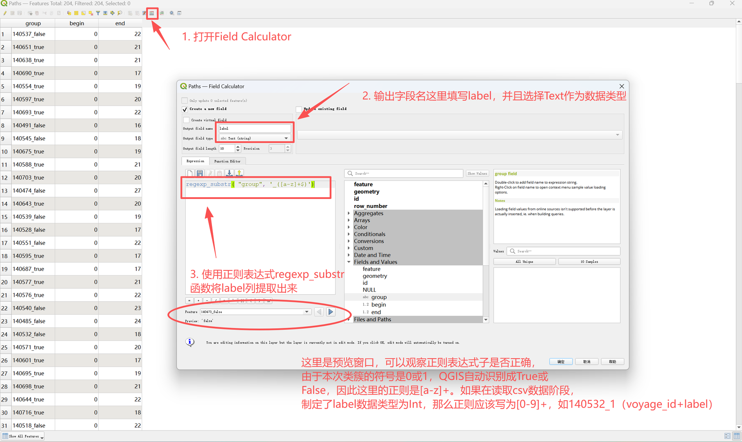
Task: Open the Feature preview dropdown
Action: [x=307, y=312]
